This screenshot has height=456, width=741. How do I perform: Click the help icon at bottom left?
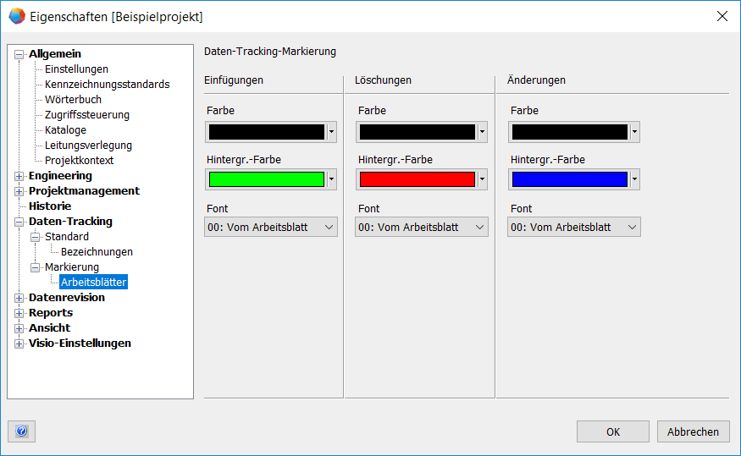21,431
